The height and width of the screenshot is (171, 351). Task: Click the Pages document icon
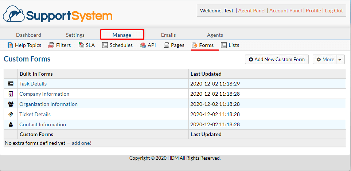[166, 45]
